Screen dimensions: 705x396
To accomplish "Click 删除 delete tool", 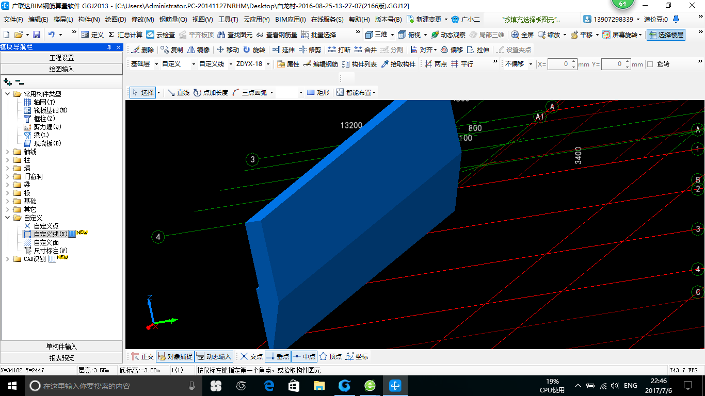I will click(143, 50).
